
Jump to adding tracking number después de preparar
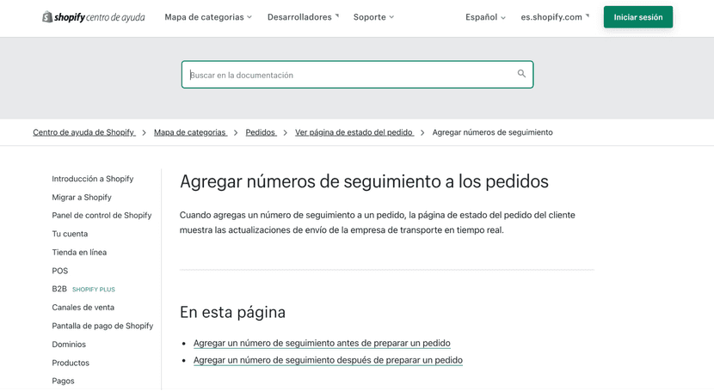328,360
